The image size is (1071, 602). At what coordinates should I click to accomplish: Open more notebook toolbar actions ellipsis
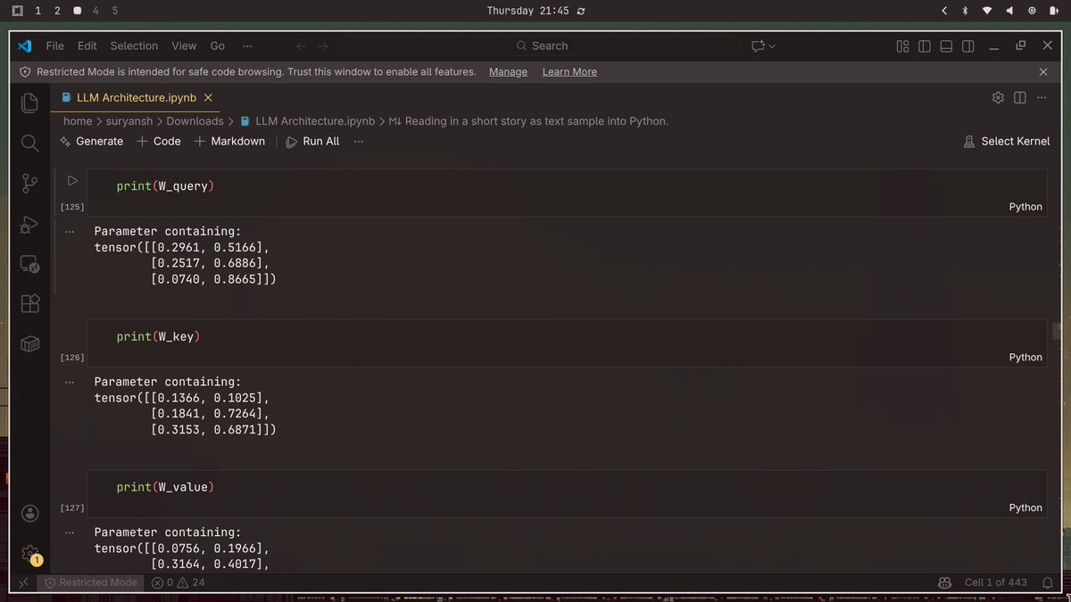point(359,141)
